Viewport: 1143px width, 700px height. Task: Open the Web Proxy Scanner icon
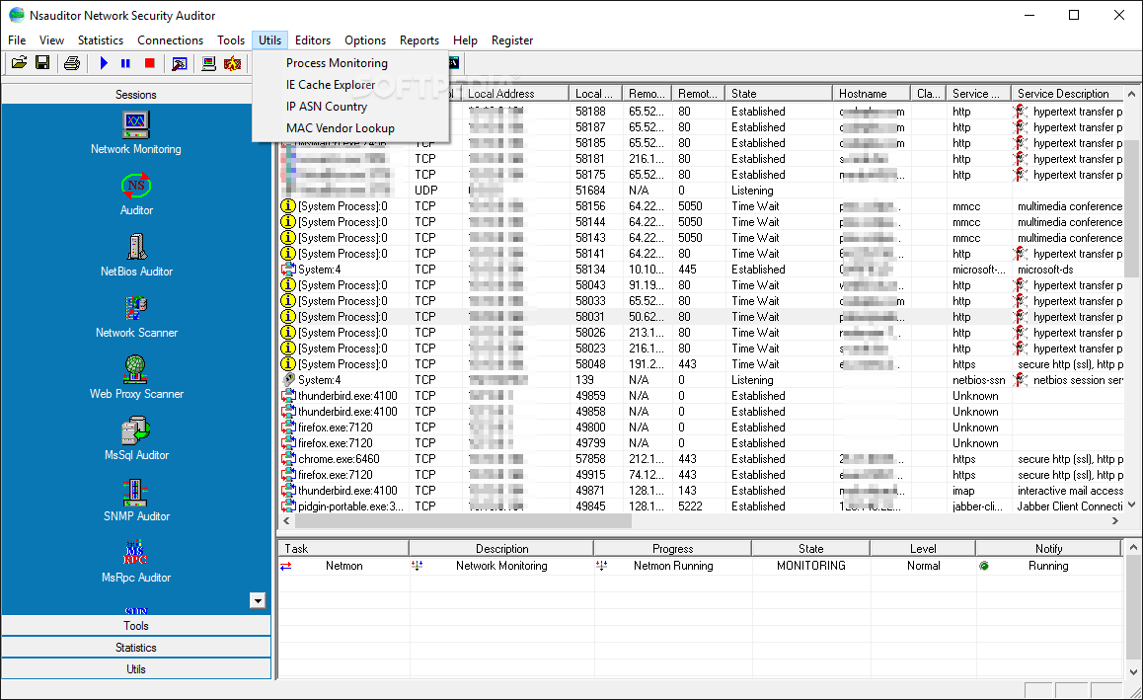pyautogui.click(x=136, y=378)
